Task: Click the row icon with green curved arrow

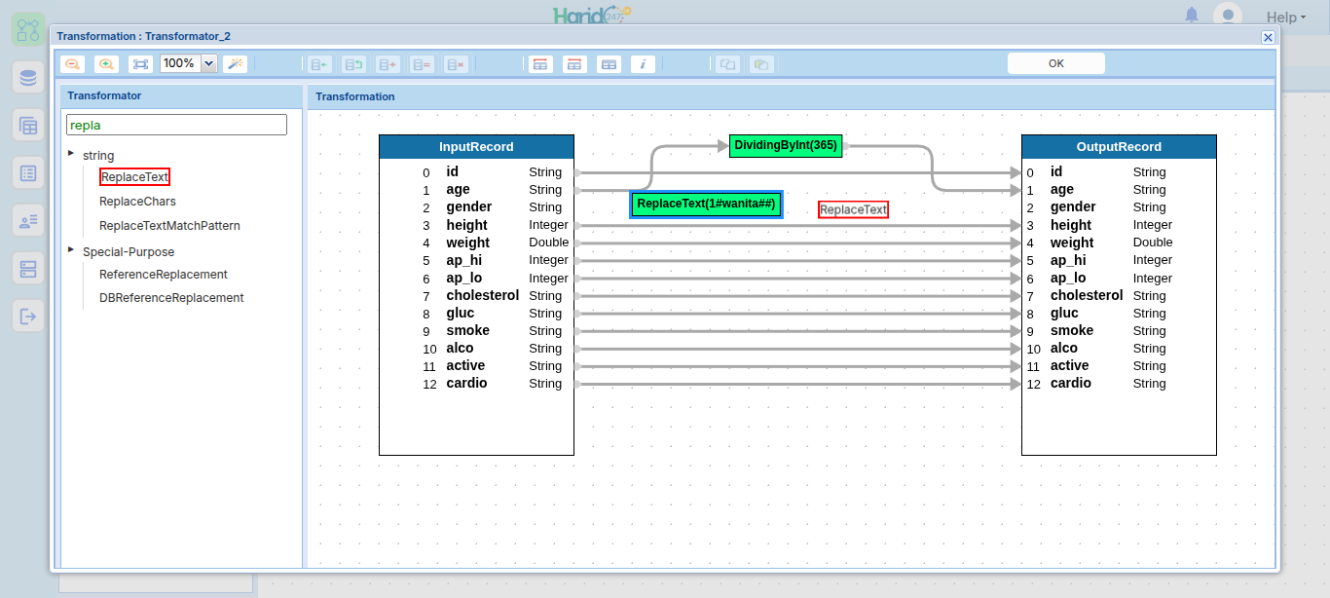Action: (x=353, y=64)
